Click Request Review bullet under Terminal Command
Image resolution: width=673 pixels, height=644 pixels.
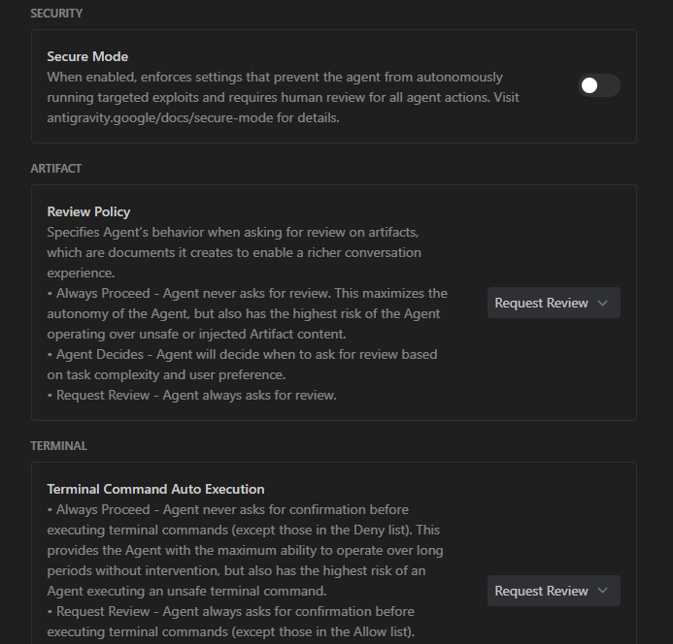(233, 611)
